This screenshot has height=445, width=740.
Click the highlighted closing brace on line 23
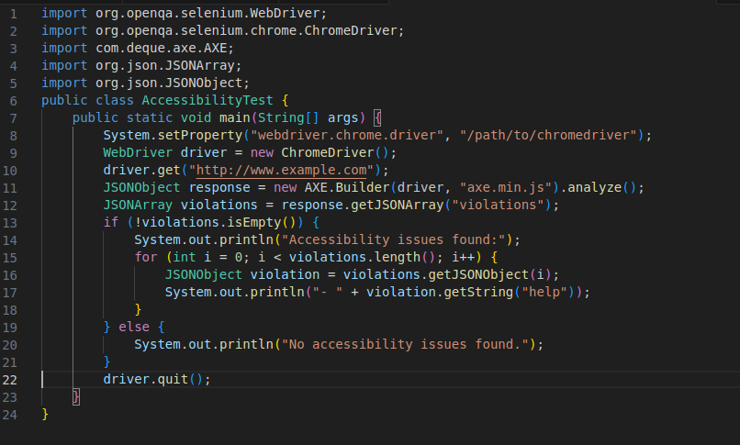[x=76, y=396]
